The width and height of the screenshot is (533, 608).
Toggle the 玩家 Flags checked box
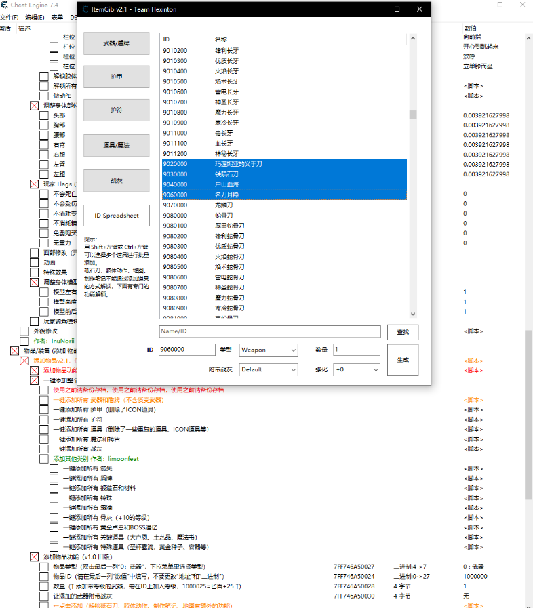coord(34,184)
